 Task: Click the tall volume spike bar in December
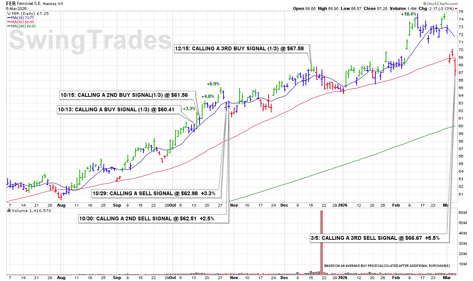[322, 242]
